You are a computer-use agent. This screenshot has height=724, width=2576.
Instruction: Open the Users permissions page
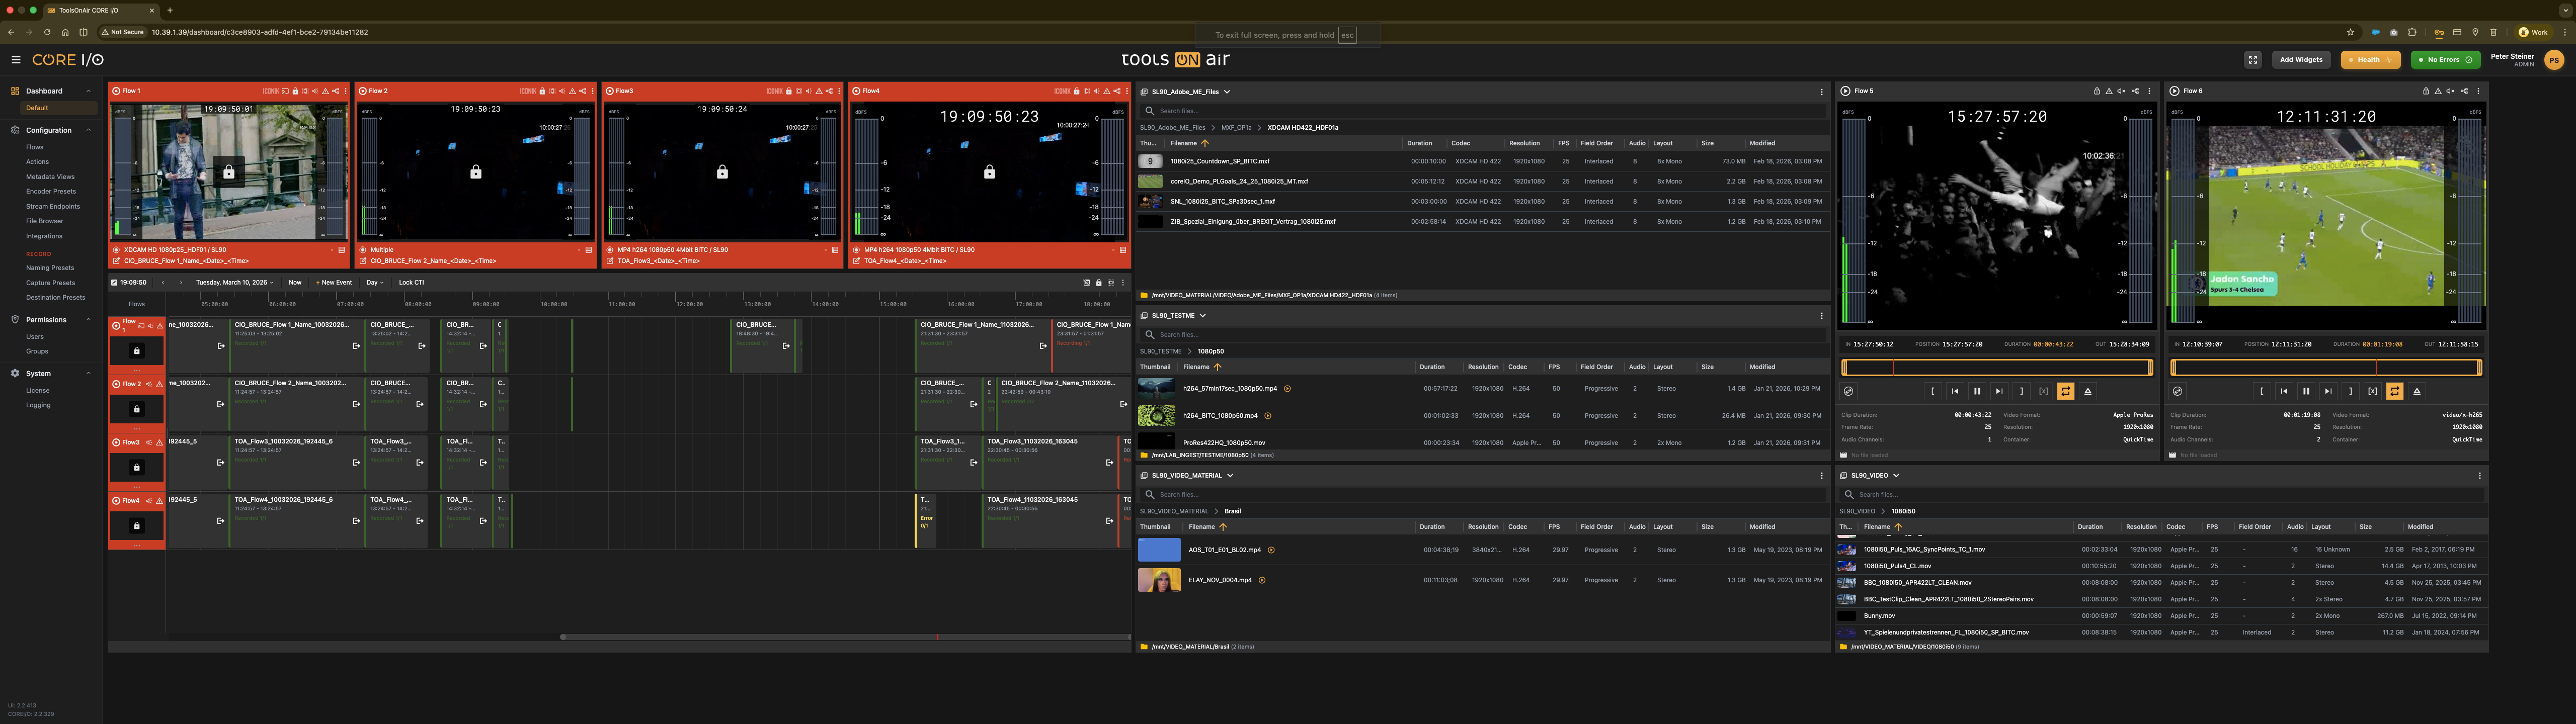pyautogui.click(x=35, y=336)
